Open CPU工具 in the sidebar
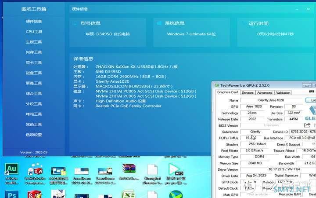 34,32
